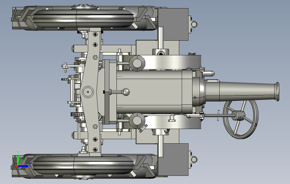
Task: Click the upper wheel hub cap
Action: click(83, 7)
